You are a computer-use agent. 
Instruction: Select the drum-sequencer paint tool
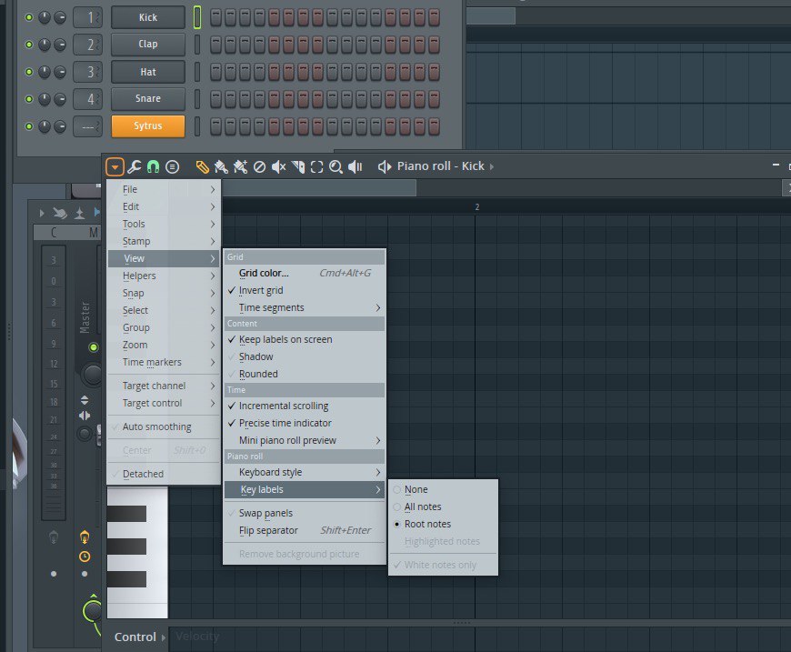(x=240, y=166)
